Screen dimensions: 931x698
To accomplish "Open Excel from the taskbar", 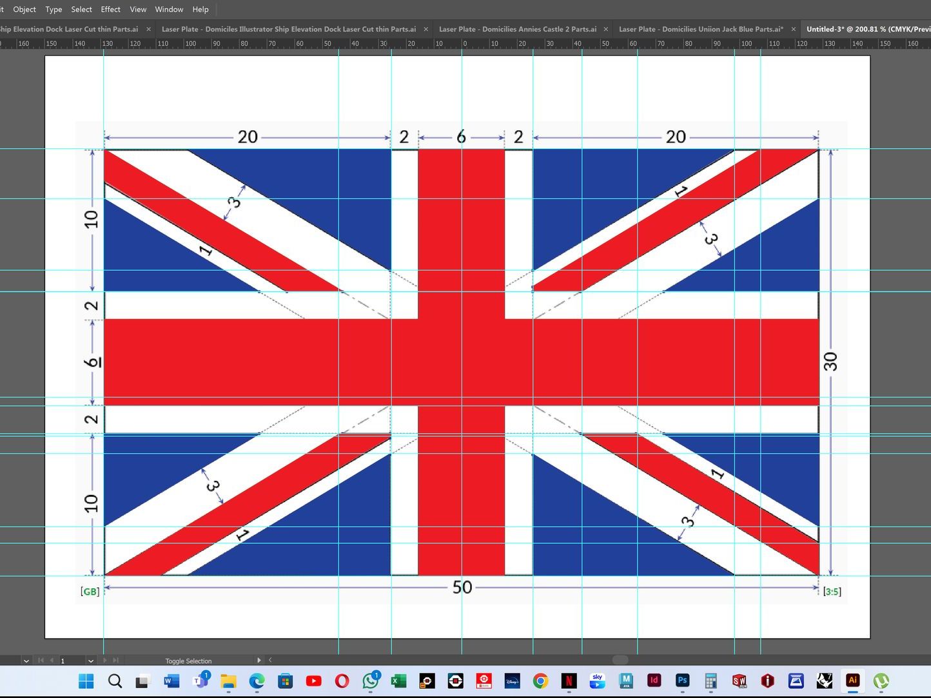I will (x=398, y=681).
